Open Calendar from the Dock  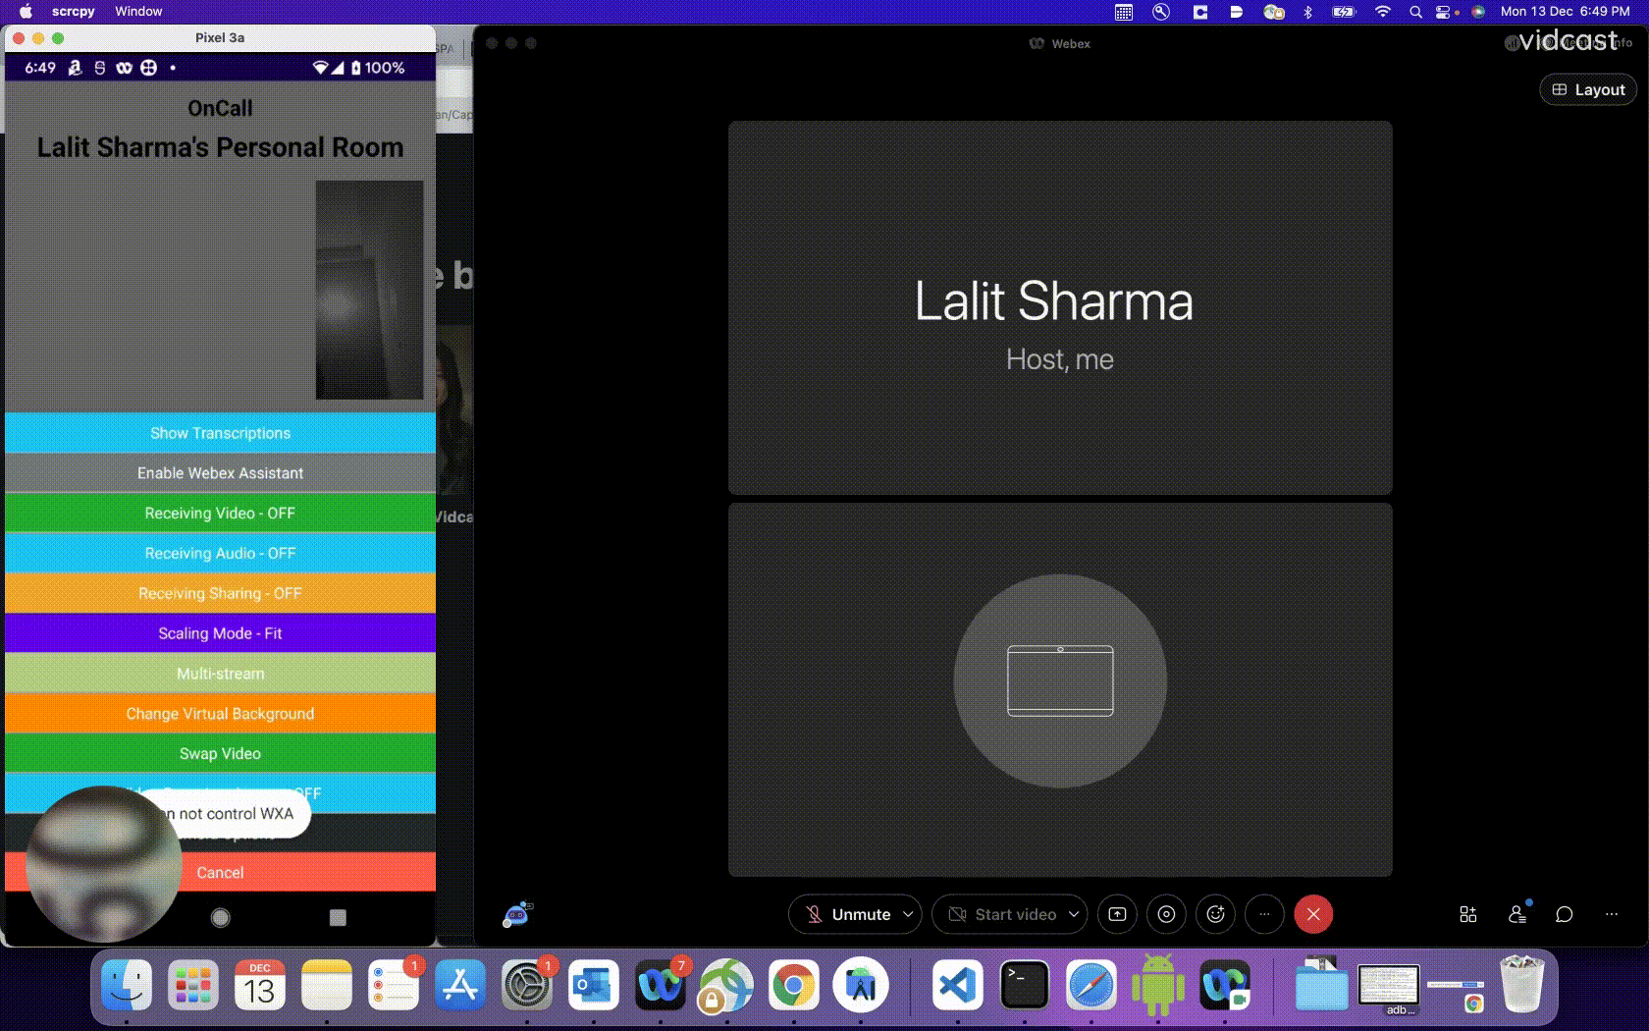click(260, 985)
